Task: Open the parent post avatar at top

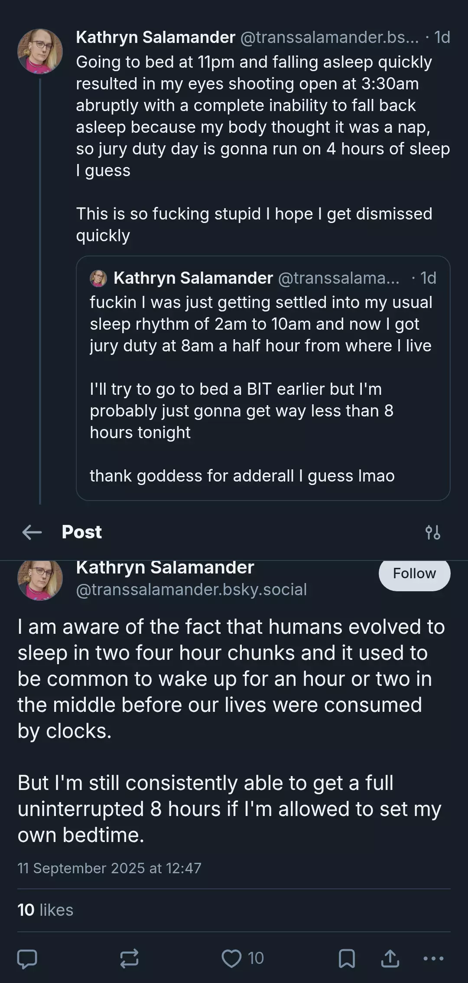Action: click(x=40, y=51)
